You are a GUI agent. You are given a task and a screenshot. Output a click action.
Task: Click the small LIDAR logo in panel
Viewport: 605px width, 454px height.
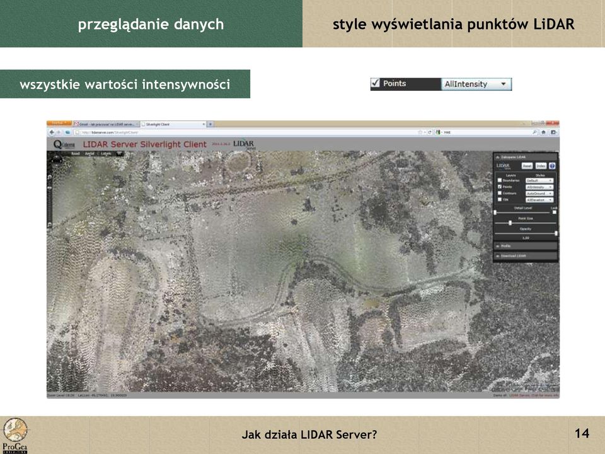click(x=504, y=166)
